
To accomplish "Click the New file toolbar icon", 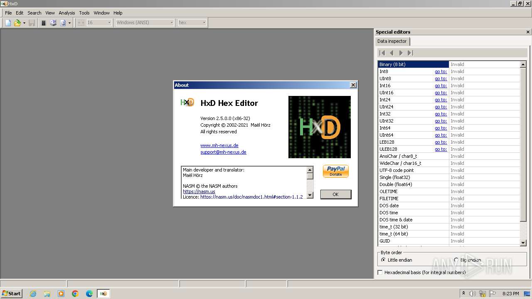I will (x=8, y=23).
